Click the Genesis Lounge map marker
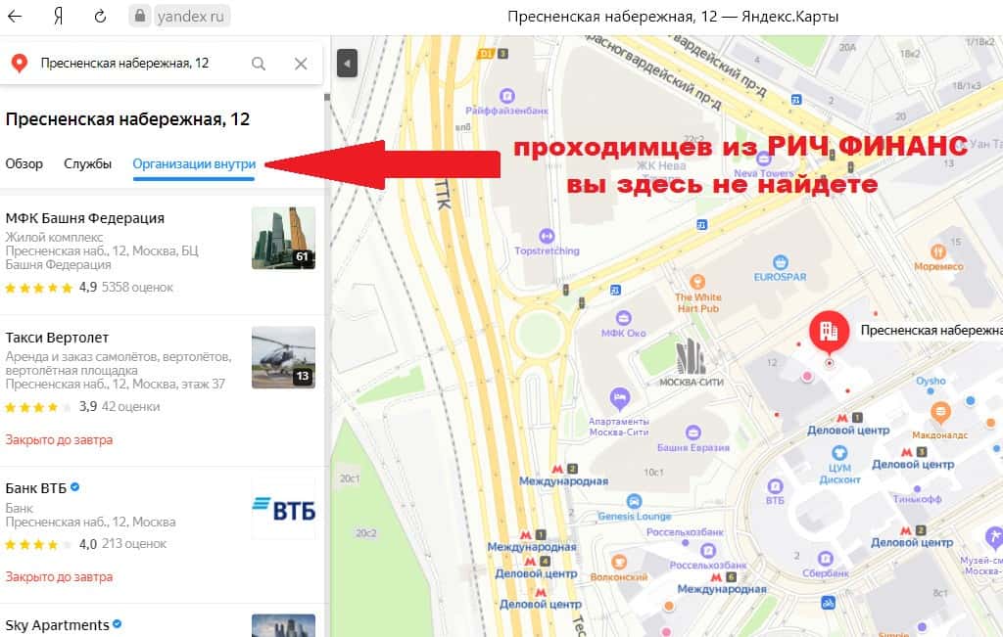This screenshot has width=1003, height=637. (x=634, y=502)
